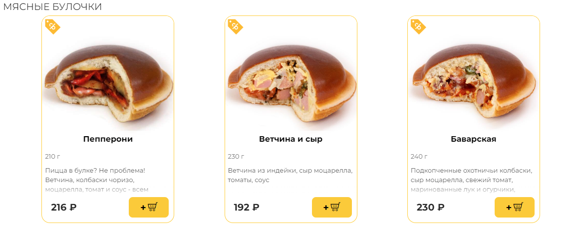Click the 192 ₽ price
Screen dimensions: 581x233
(x=247, y=208)
